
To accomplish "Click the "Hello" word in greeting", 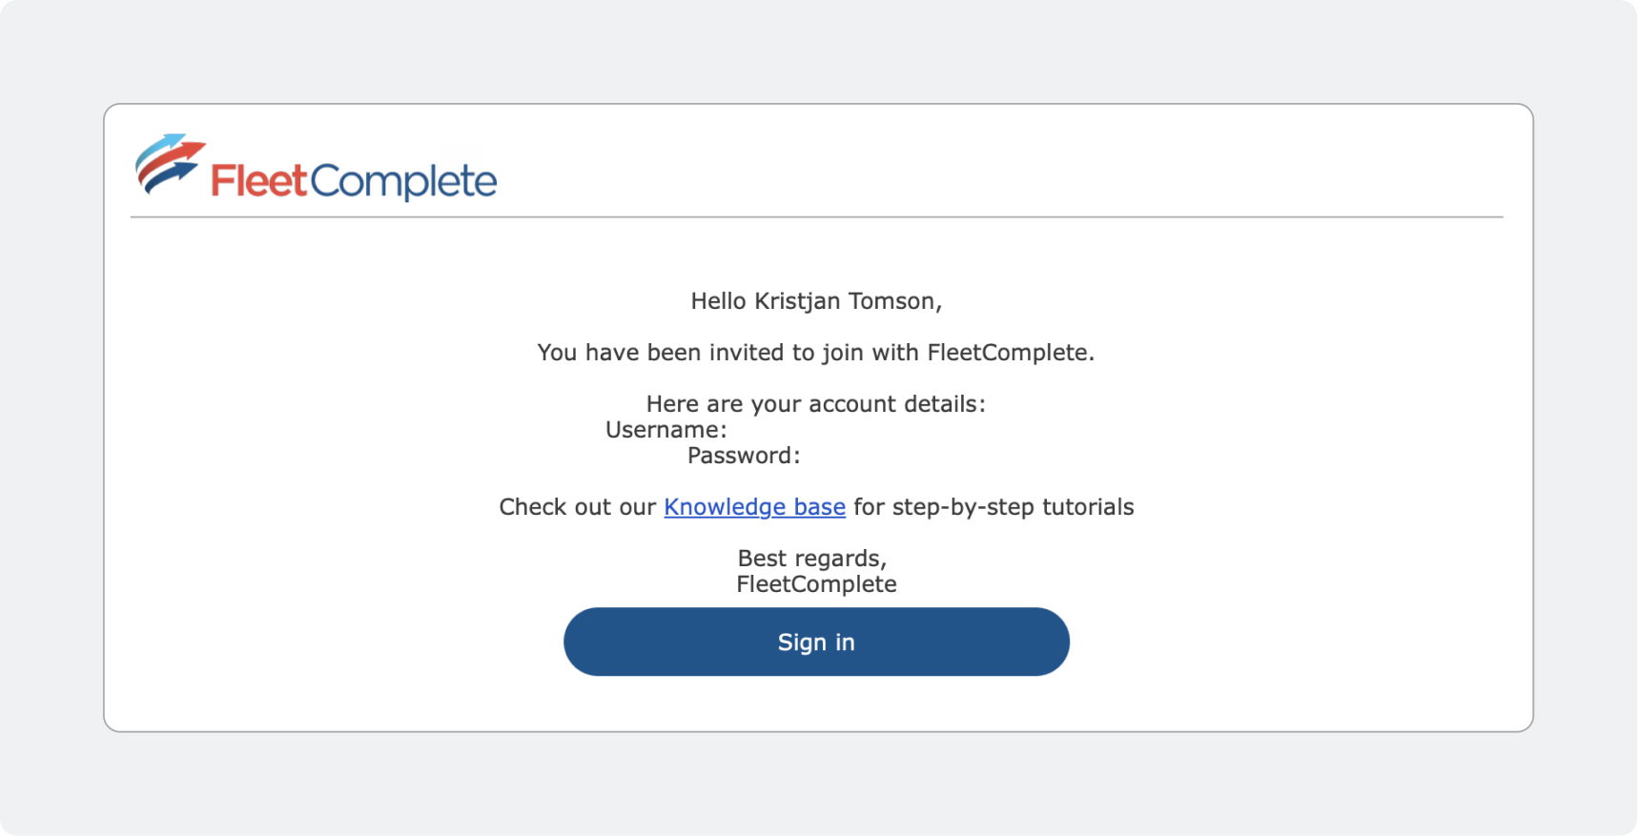I will 718,301.
